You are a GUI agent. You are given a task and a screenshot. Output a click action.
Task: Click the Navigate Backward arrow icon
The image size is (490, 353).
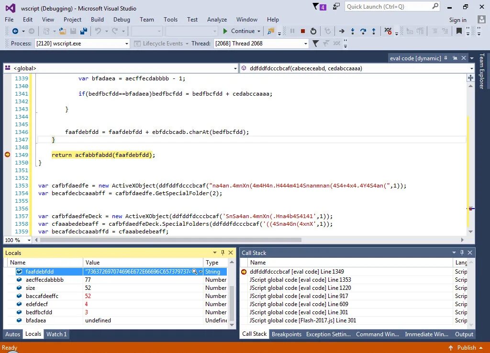coord(15,31)
